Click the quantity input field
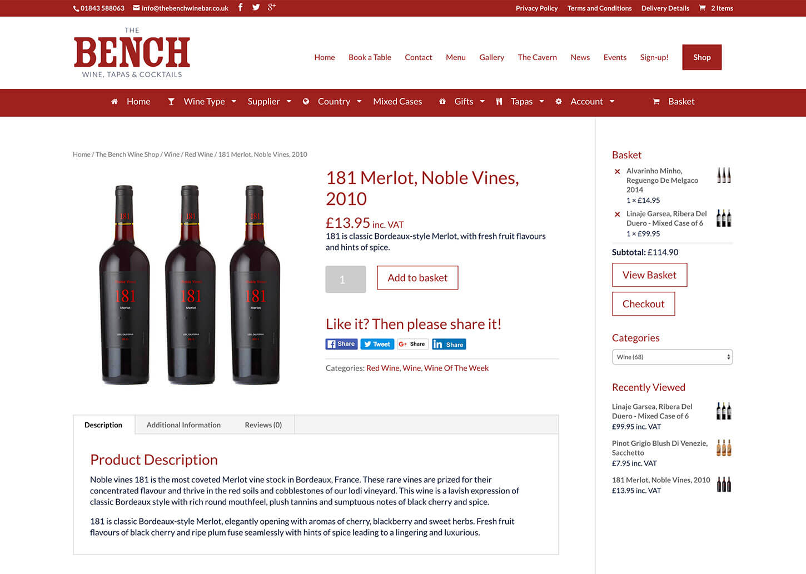 pos(346,279)
